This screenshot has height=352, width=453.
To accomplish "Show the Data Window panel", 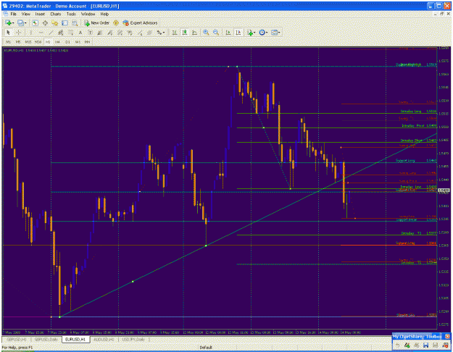I will point(45,22).
